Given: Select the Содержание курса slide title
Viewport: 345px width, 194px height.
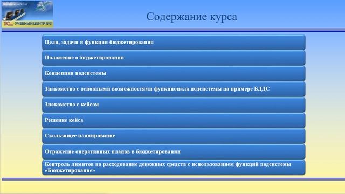Looking at the screenshot, I should [x=192, y=17].
